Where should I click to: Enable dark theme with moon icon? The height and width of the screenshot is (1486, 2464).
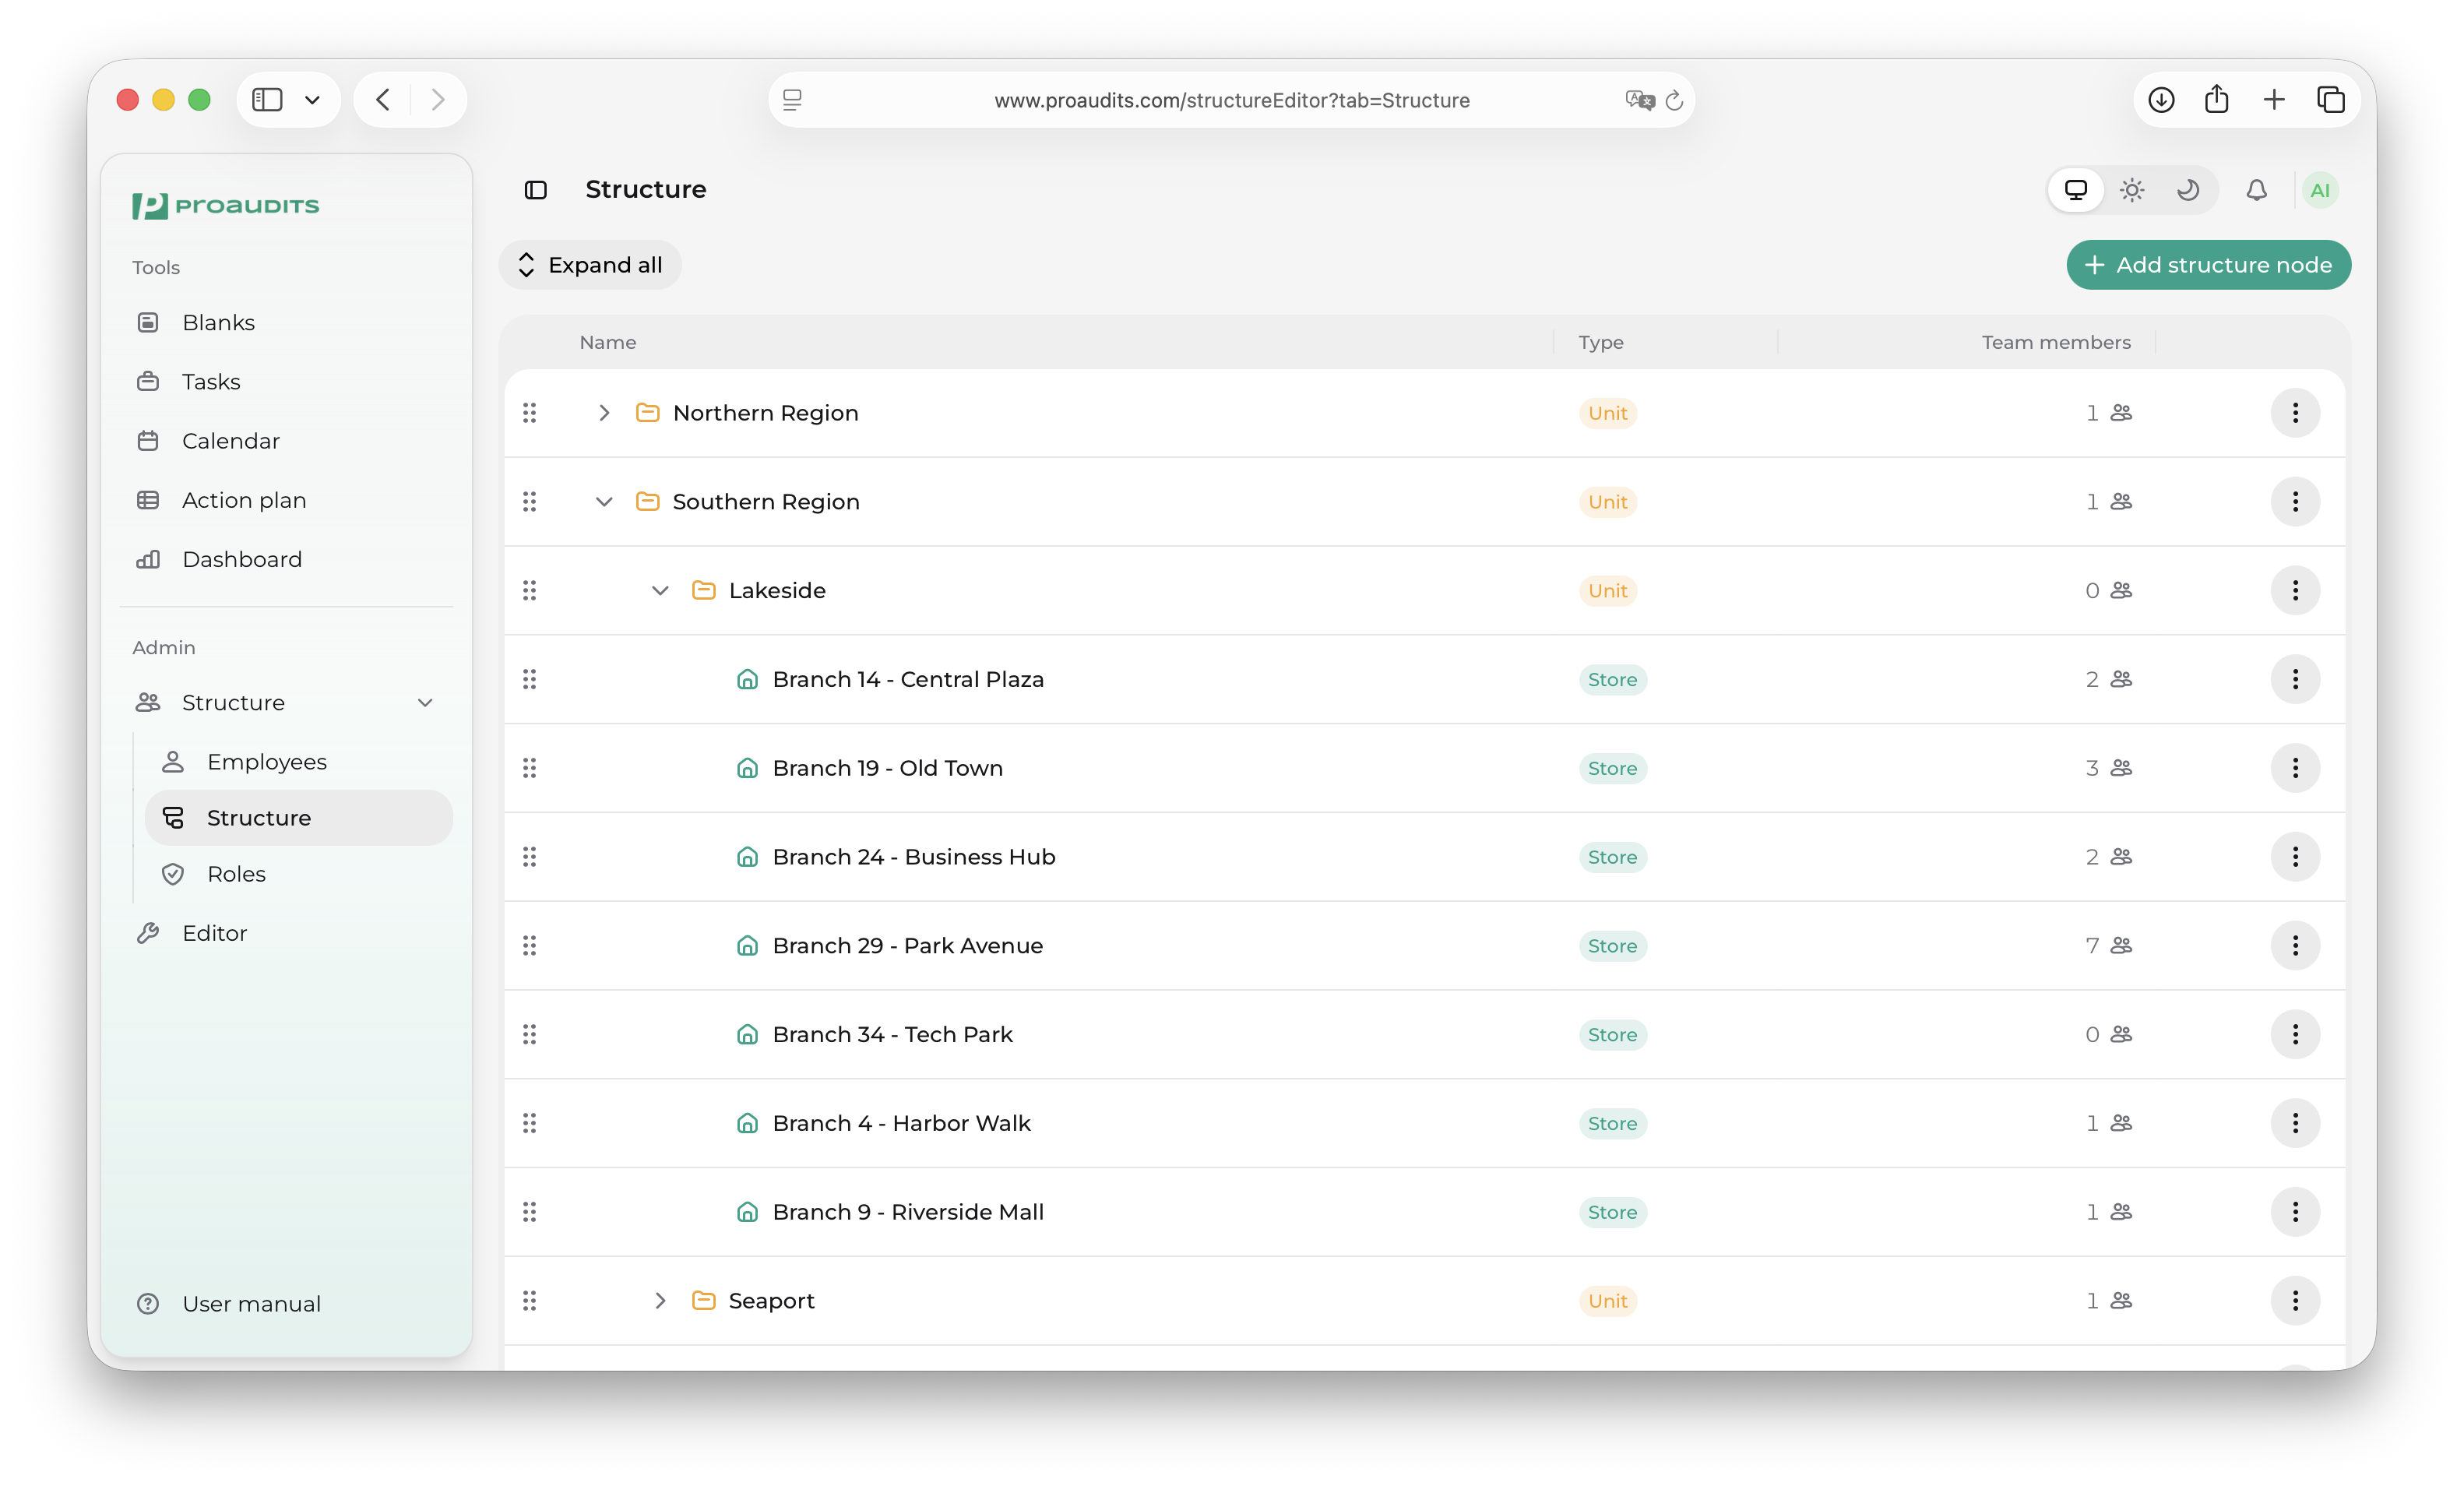tap(2188, 190)
